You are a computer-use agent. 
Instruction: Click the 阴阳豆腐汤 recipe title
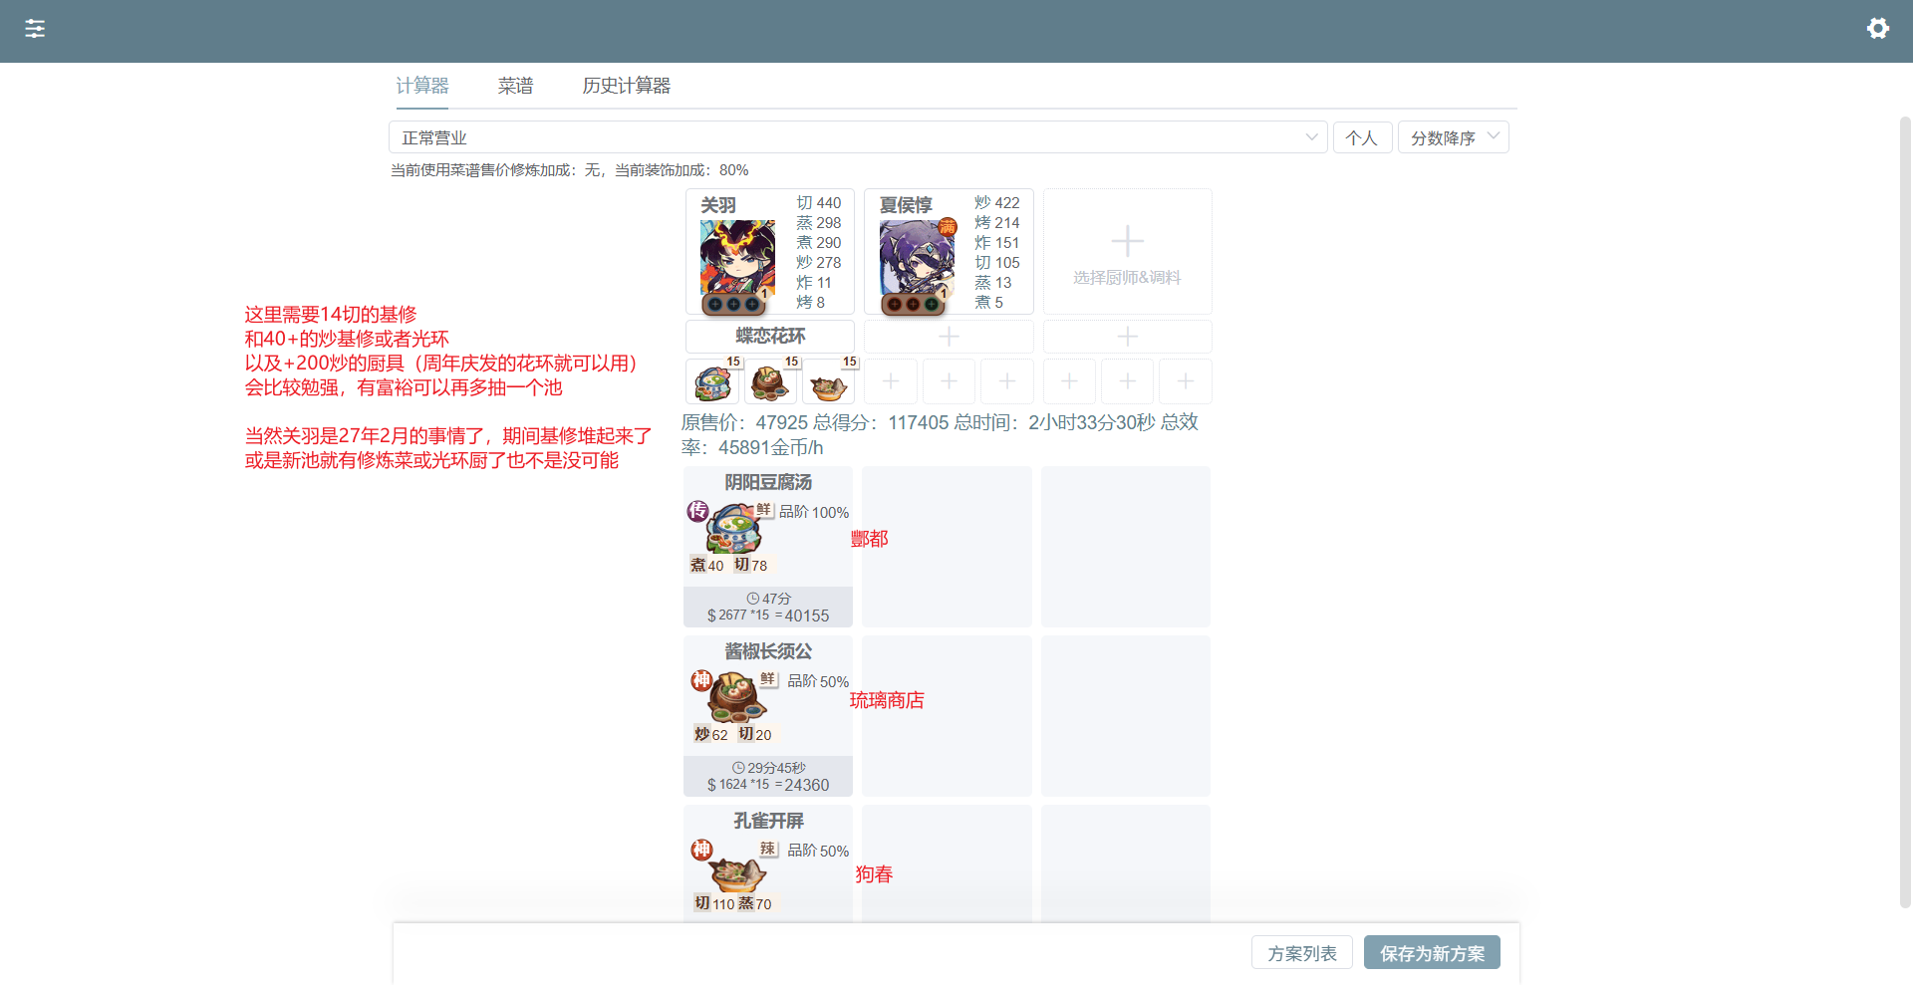(768, 483)
